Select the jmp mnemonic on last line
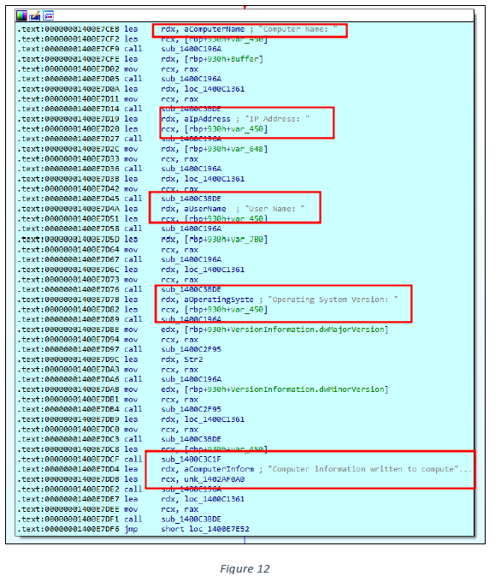The height and width of the screenshot is (576, 501). coord(131,529)
